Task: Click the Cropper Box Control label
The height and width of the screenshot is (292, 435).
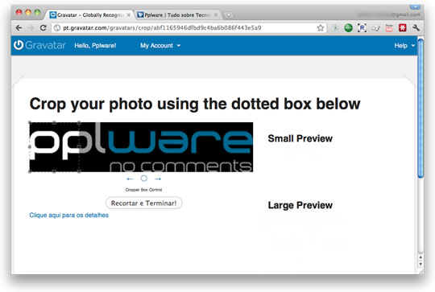Action: [x=143, y=190]
